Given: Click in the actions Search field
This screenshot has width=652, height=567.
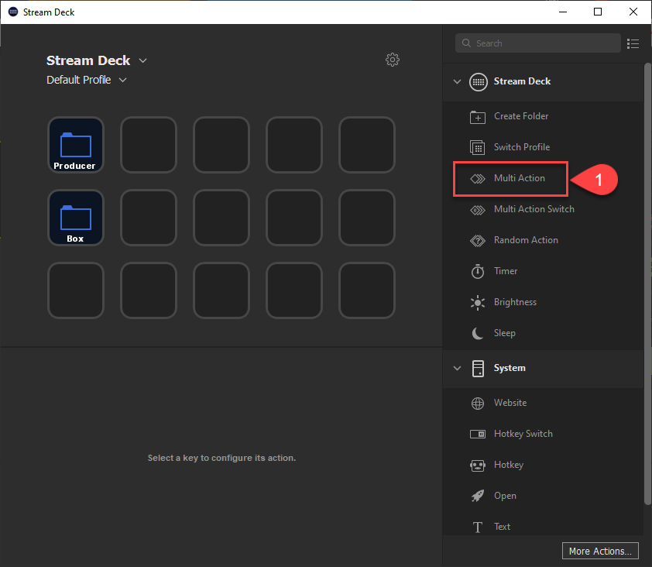Looking at the screenshot, I should point(537,43).
